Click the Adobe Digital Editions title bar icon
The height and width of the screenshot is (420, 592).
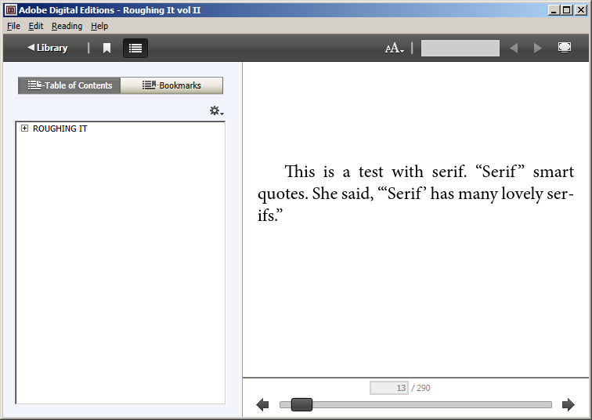pos(11,10)
